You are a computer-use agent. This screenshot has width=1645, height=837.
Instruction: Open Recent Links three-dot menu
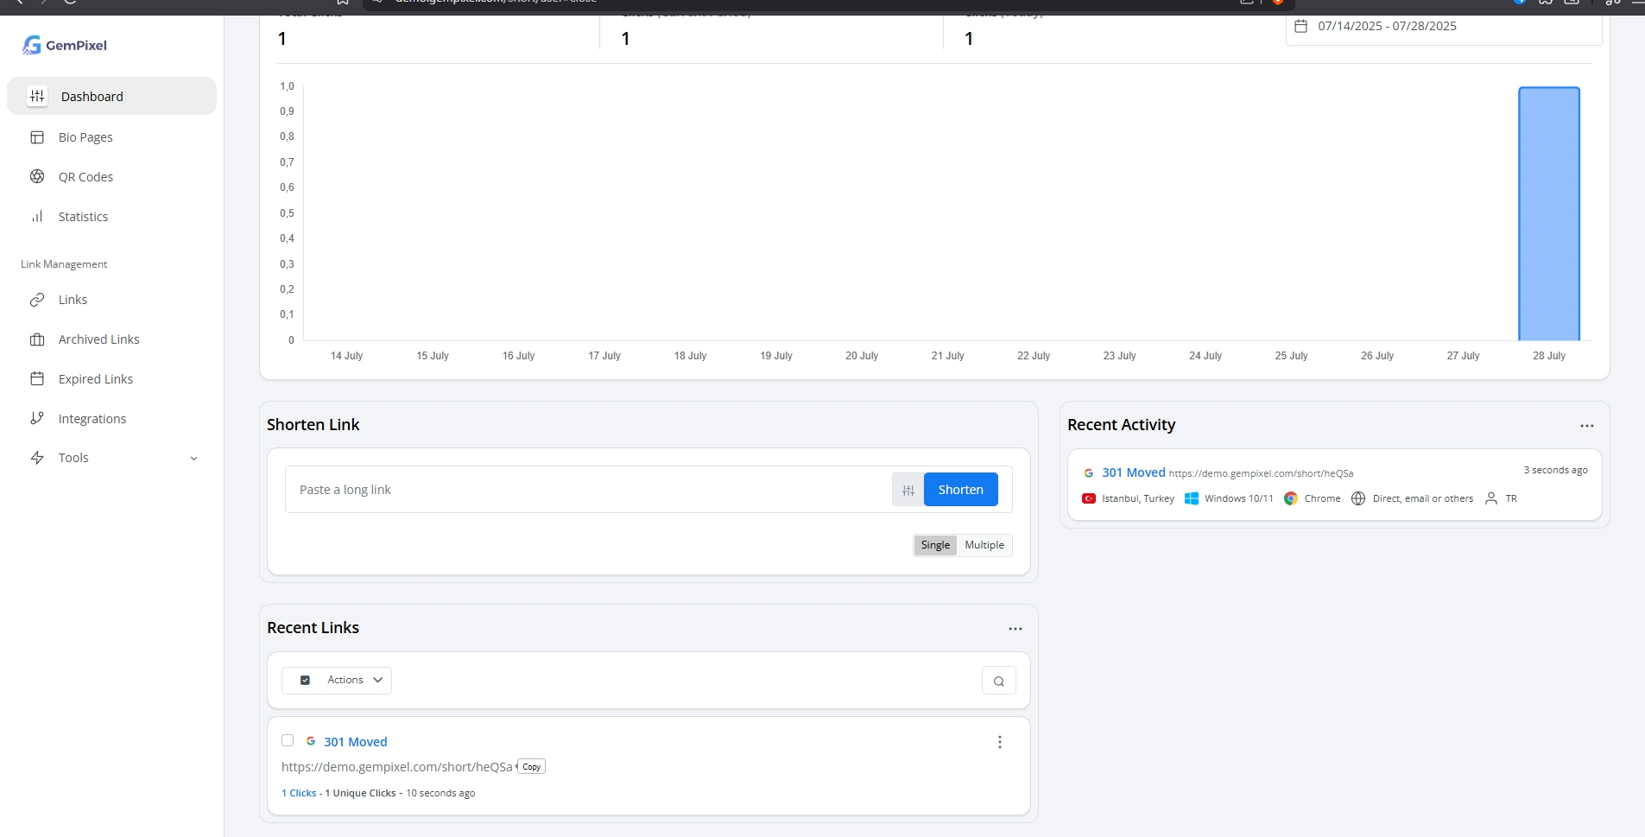tap(1015, 629)
